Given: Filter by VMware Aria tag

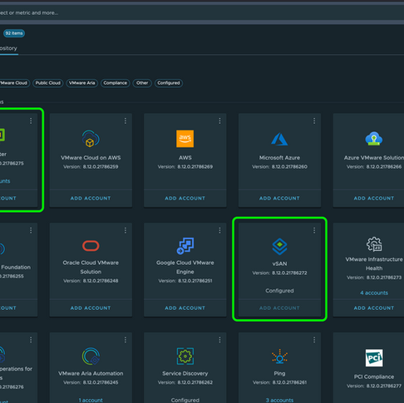Looking at the screenshot, I should [81, 83].
